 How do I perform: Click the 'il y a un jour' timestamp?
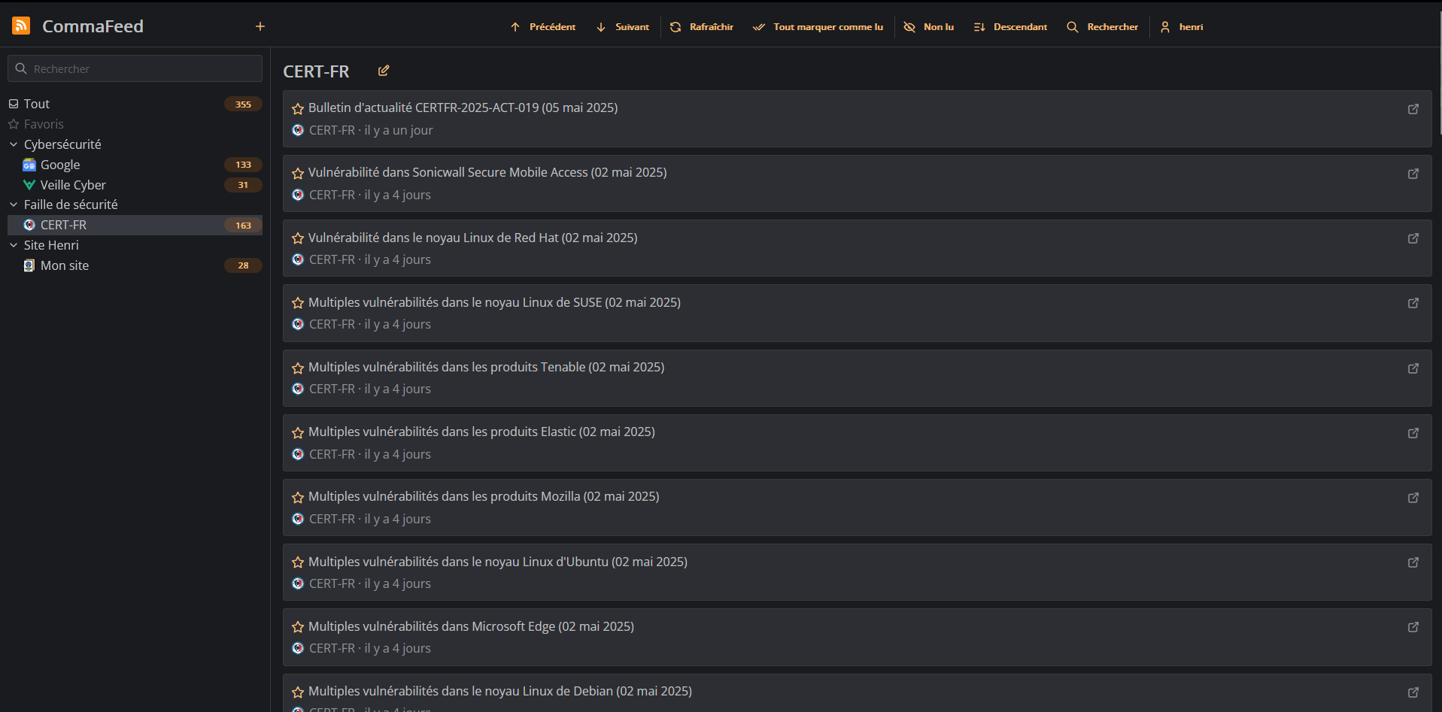[399, 130]
